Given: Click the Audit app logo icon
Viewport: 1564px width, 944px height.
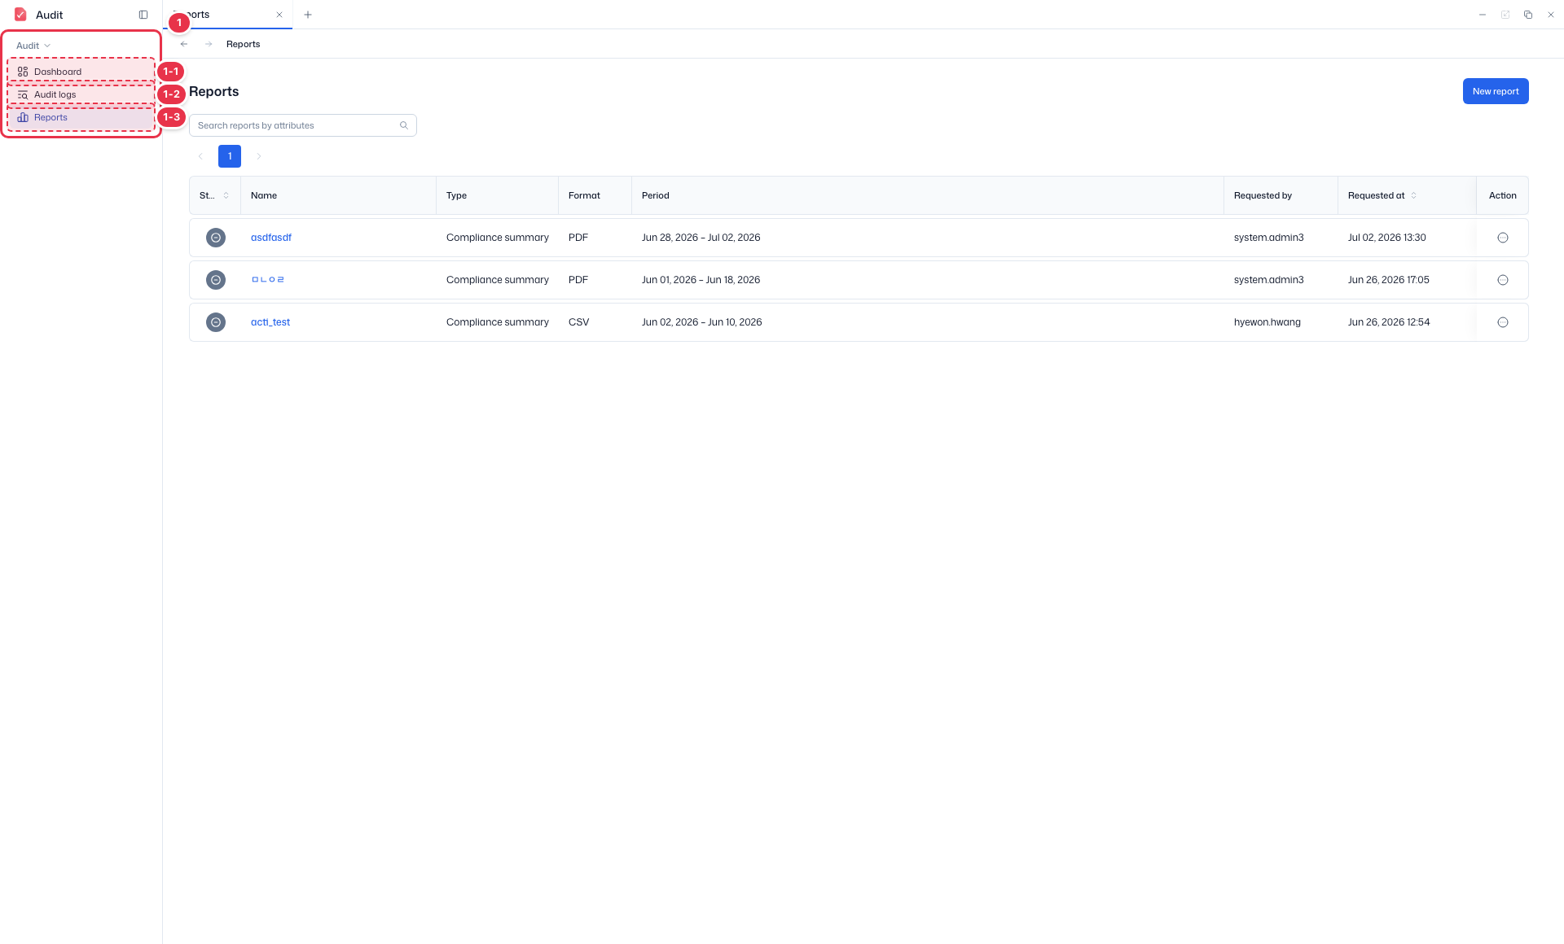Looking at the screenshot, I should (20, 15).
